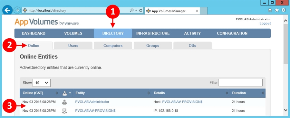Open the PVOLAB\Administrator entity link
The image size is (290, 118).
[x=92, y=102]
